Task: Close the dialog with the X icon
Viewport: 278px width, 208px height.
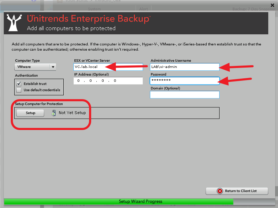Action: click(272, 5)
